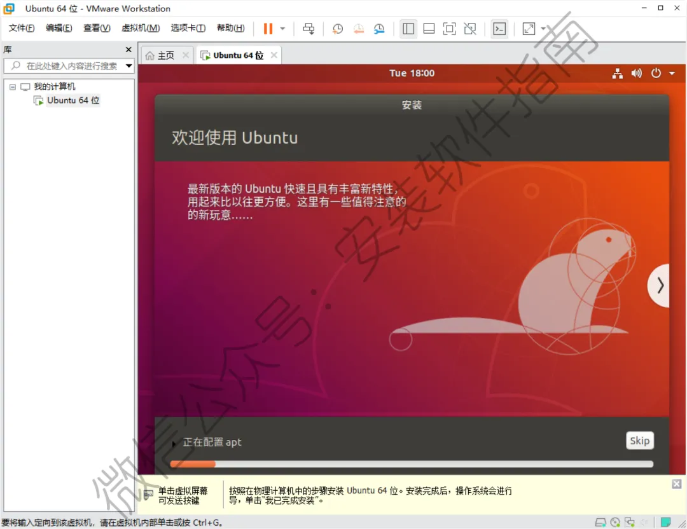Open the 编辑(E) menu

(59, 28)
